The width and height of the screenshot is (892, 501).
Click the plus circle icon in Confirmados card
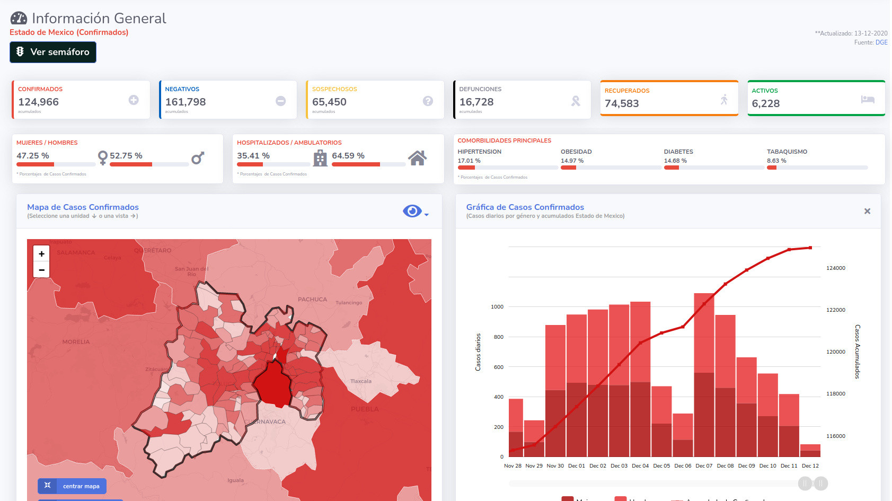click(x=134, y=100)
